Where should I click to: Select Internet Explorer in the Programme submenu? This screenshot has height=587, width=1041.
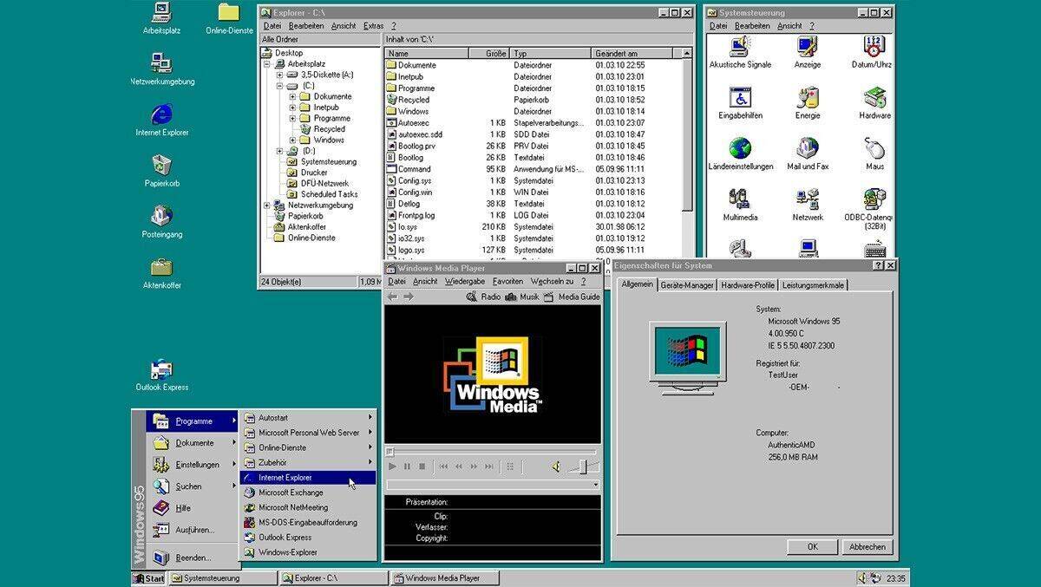point(308,478)
